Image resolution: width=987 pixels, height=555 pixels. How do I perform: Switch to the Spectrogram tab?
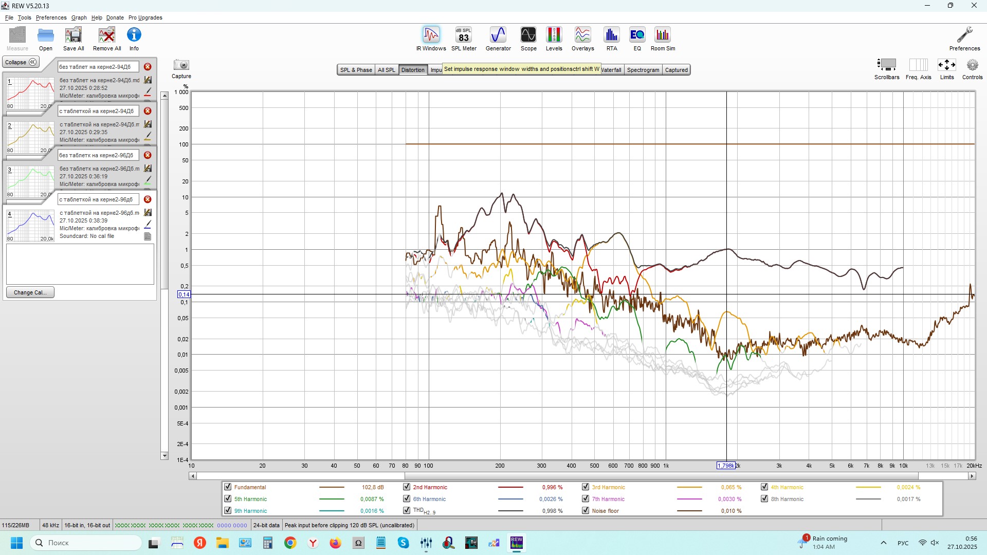643,70
